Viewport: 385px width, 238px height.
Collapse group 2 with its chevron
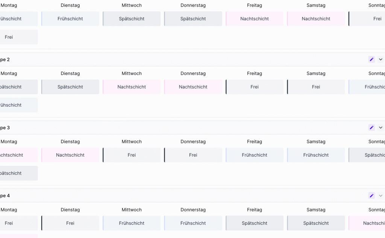380,59
